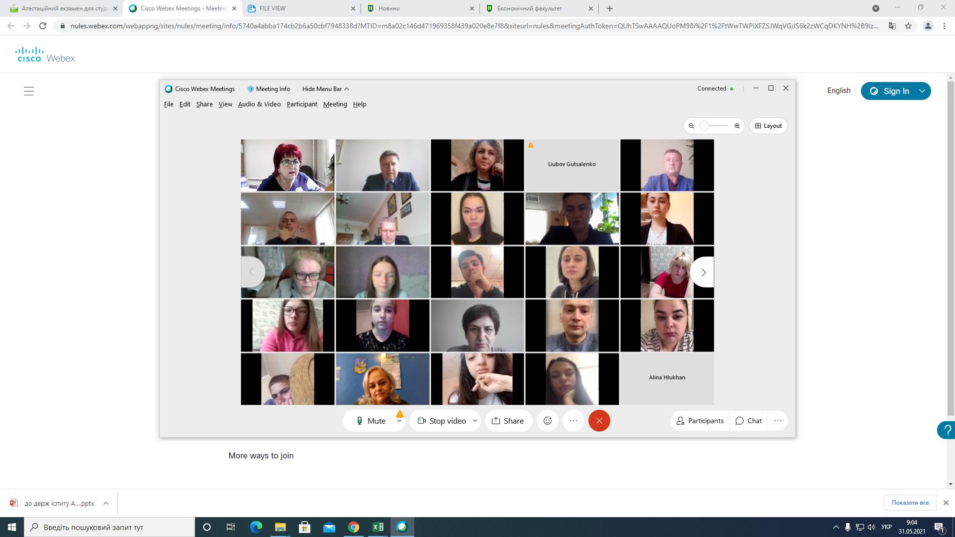Open panel options ellipsis next to Chat
Image resolution: width=955 pixels, height=537 pixels.
pyautogui.click(x=778, y=421)
